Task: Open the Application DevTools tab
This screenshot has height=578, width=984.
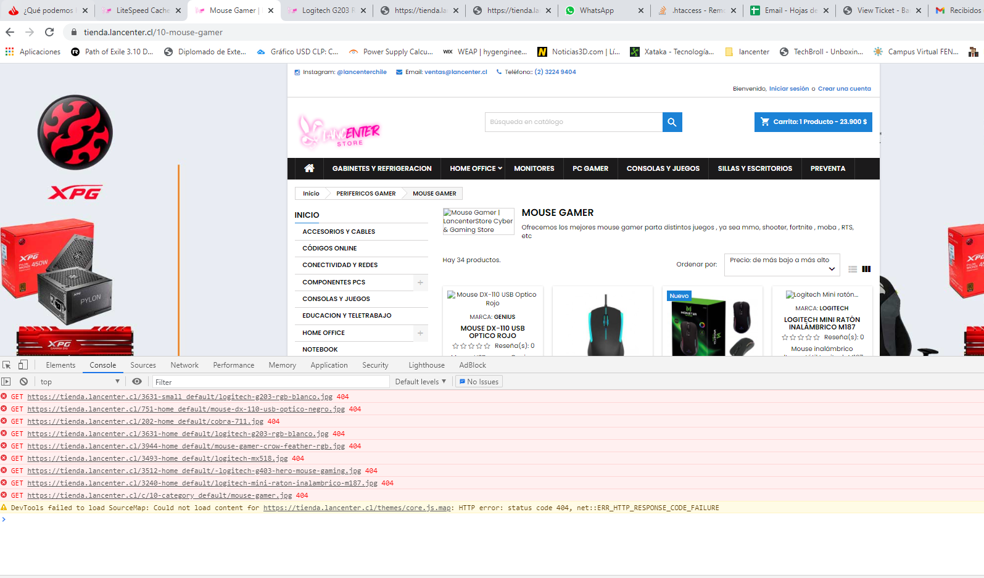Action: click(329, 365)
